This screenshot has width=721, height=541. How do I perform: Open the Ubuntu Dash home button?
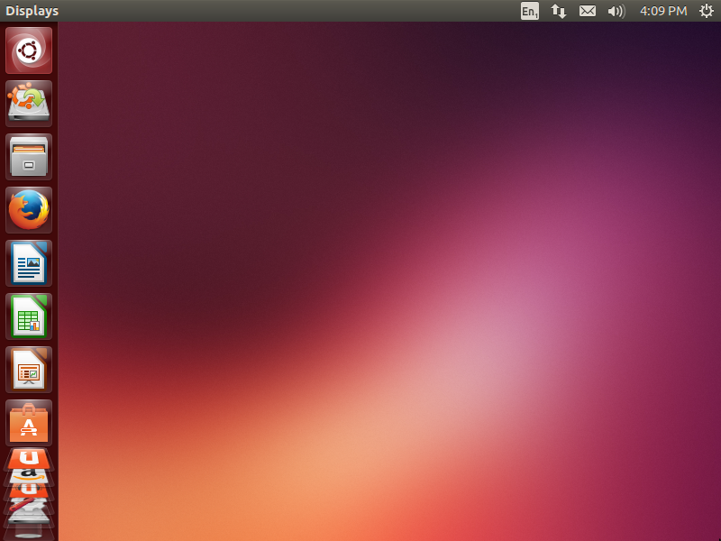pyautogui.click(x=29, y=50)
